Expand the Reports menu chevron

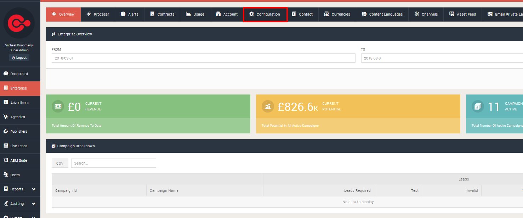[x=34, y=189]
